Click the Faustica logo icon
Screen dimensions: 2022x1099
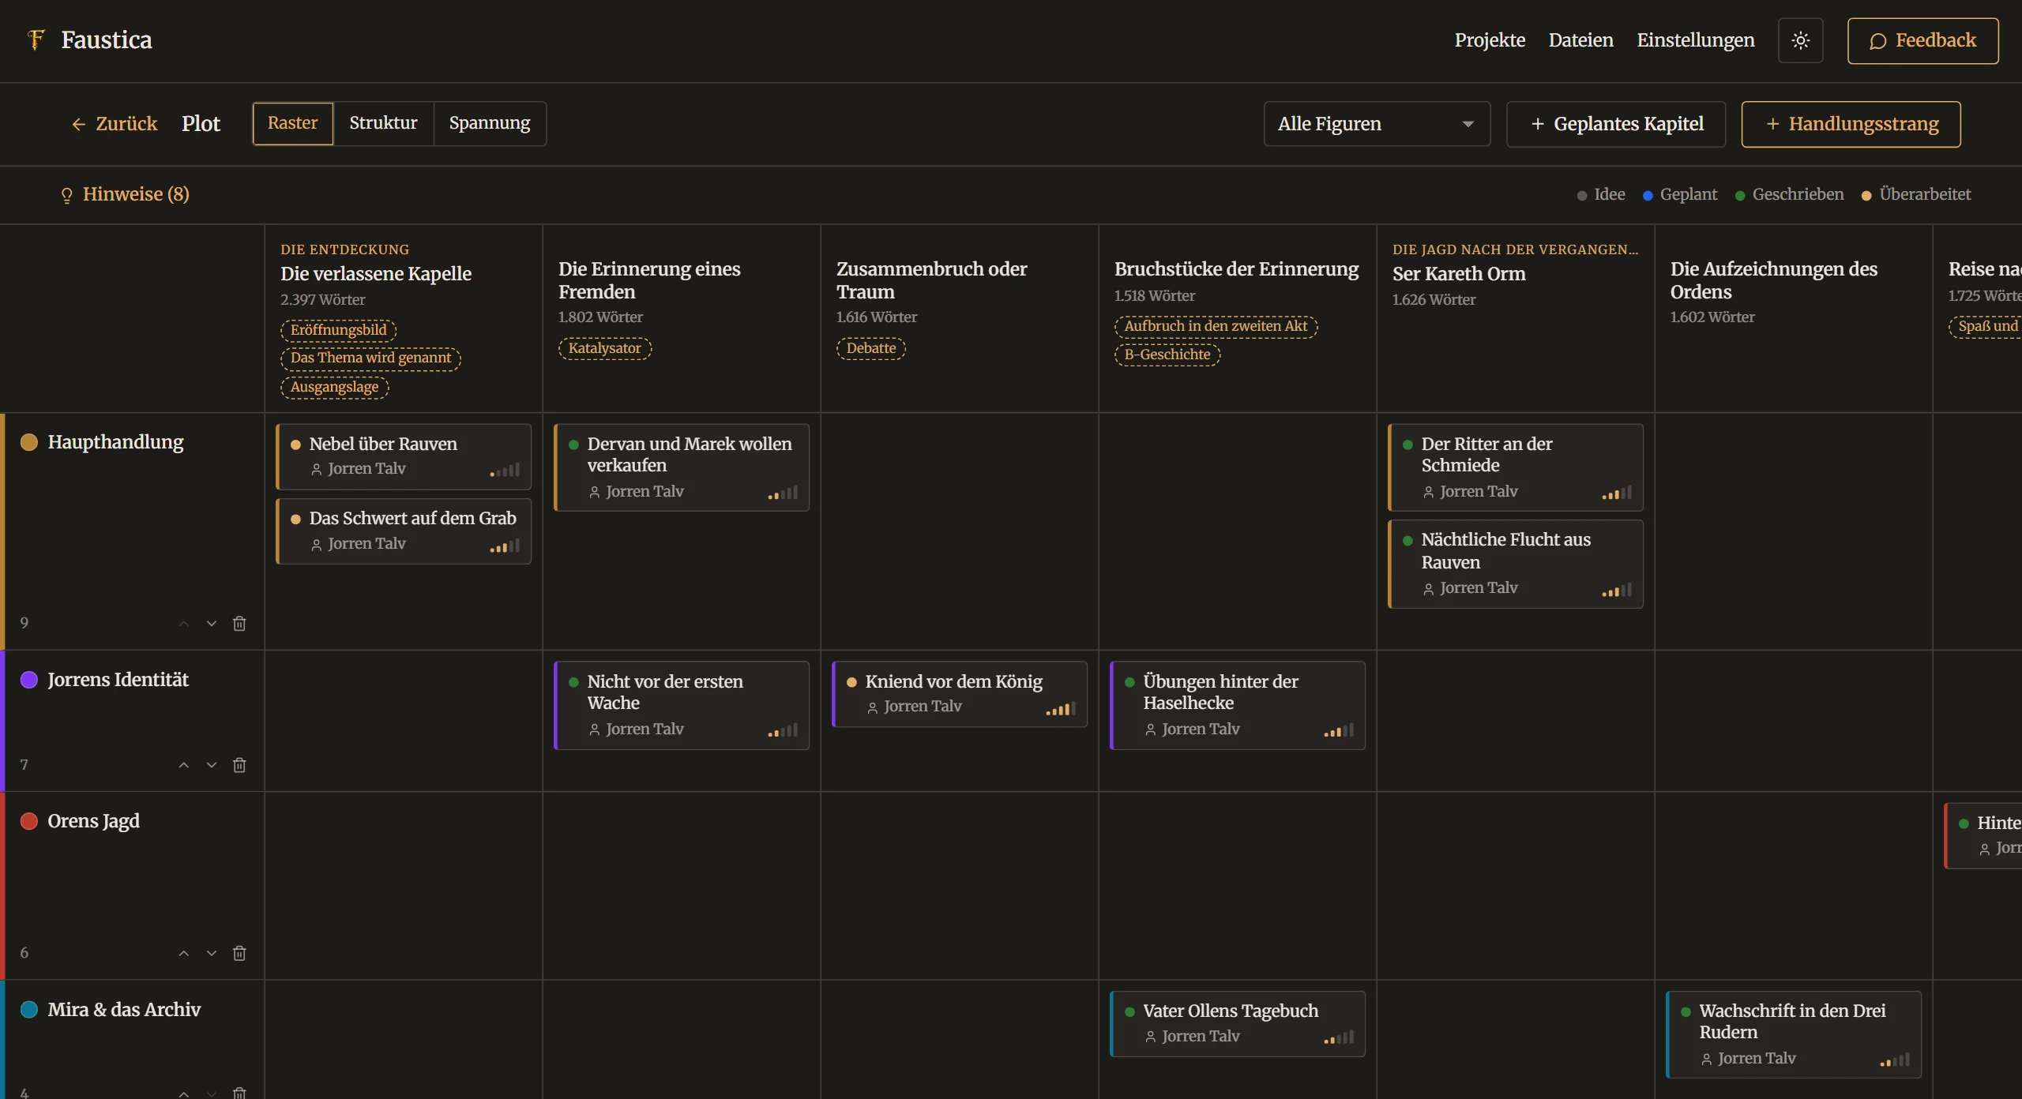coord(36,39)
